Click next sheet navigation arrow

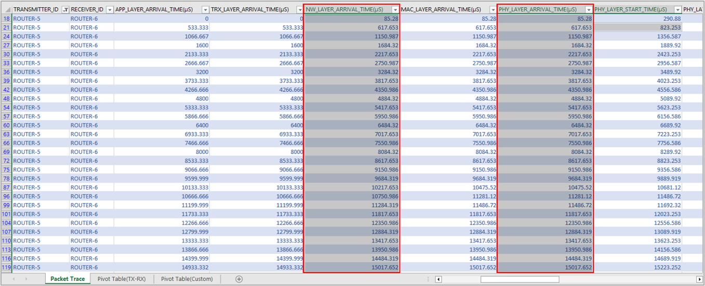[26, 279]
